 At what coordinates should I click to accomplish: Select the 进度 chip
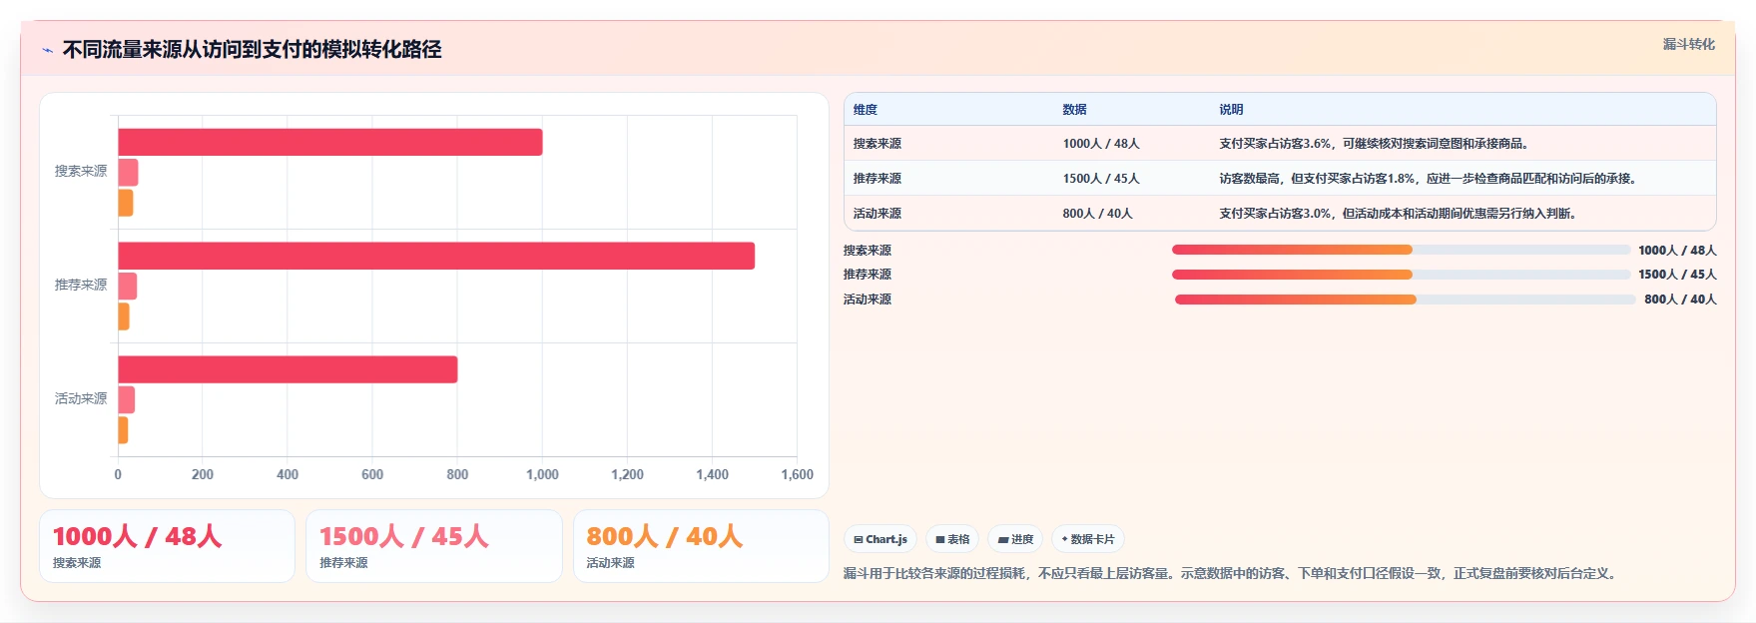1015,539
